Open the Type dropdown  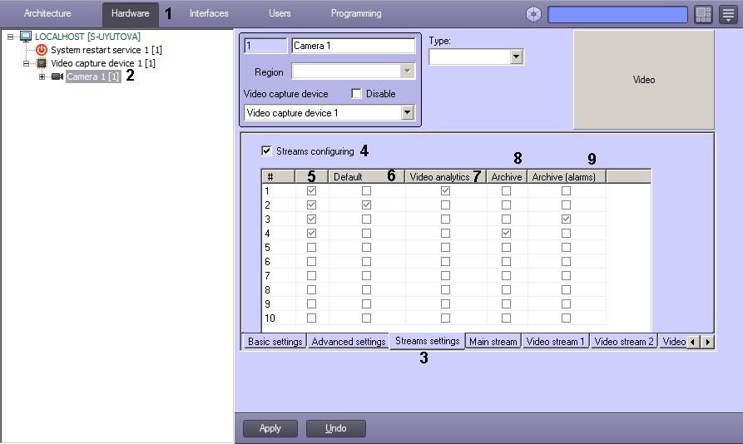(x=516, y=57)
